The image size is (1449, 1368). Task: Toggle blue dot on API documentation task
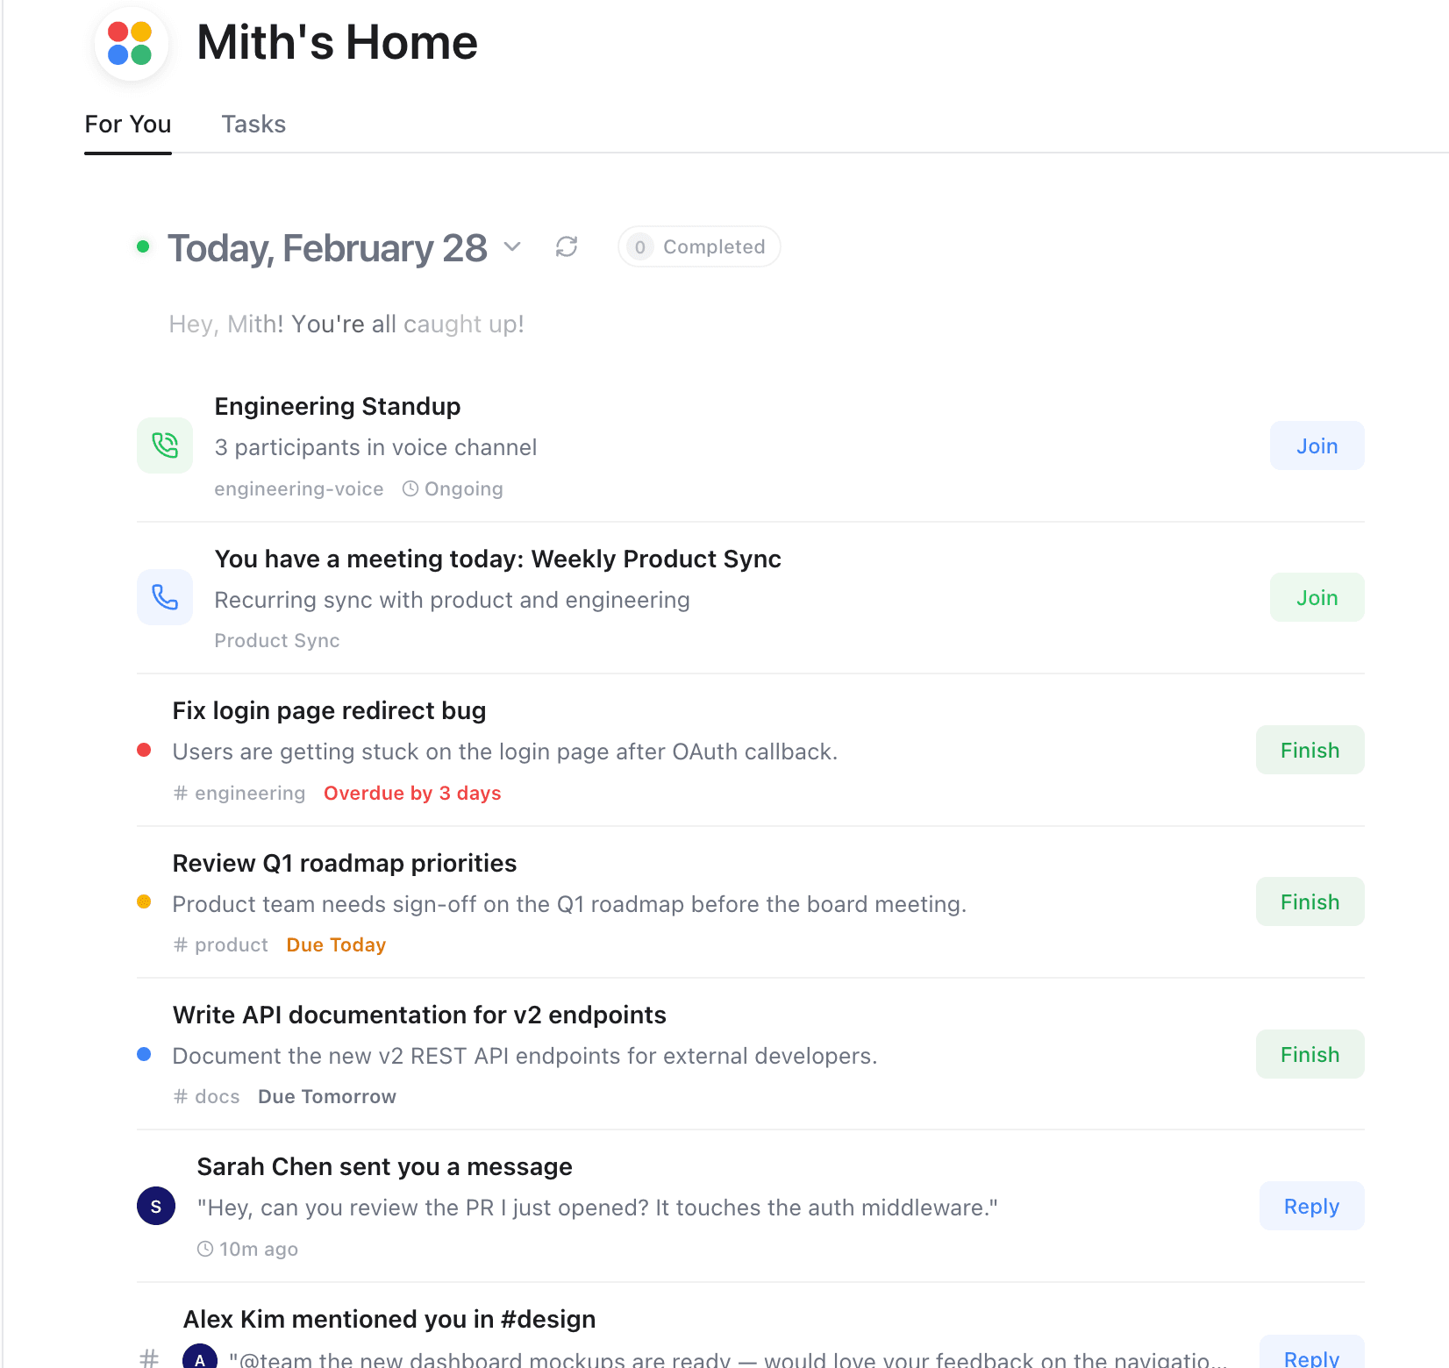(x=145, y=1054)
